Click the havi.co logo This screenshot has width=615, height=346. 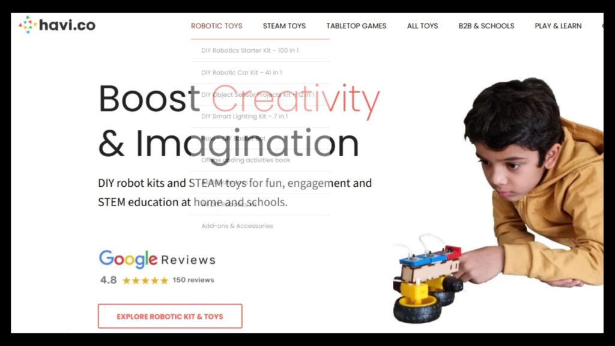coord(57,25)
